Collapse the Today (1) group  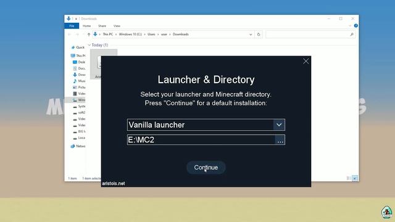pos(89,45)
